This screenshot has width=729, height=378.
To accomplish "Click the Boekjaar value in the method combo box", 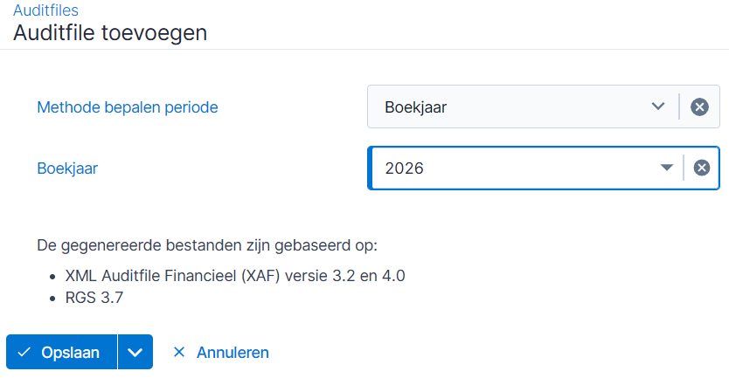I will click(x=416, y=107).
